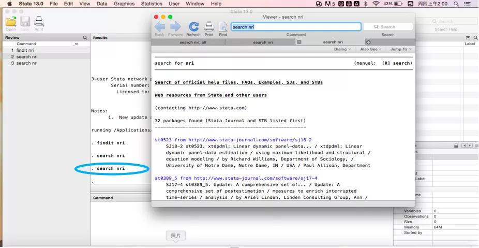
Task: Click the Wi-Fi status icon
Action: point(376,4)
